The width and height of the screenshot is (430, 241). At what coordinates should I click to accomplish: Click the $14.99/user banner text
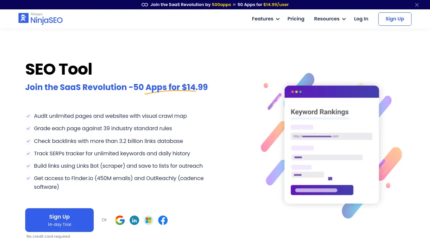coord(276,5)
